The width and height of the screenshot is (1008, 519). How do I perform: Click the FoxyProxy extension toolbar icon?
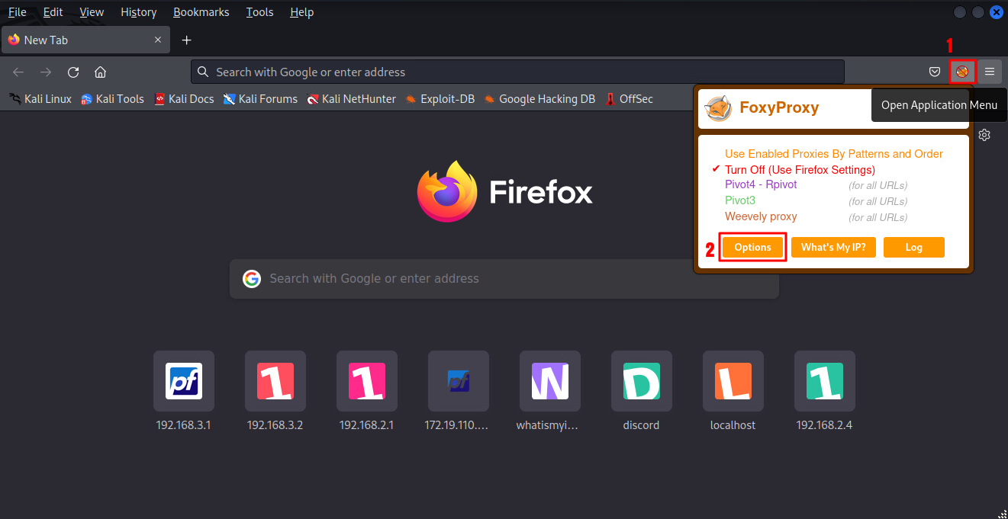point(962,72)
